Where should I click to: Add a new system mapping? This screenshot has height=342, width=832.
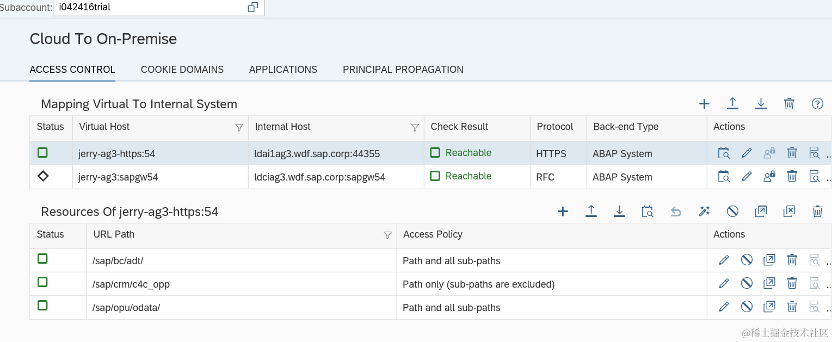[704, 104]
